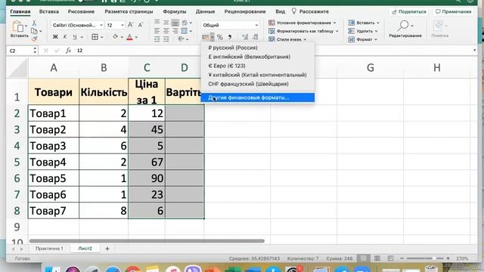The height and width of the screenshot is (272, 484).
Task: Click the Cut scissors icon
Action: pyautogui.click(x=34, y=23)
